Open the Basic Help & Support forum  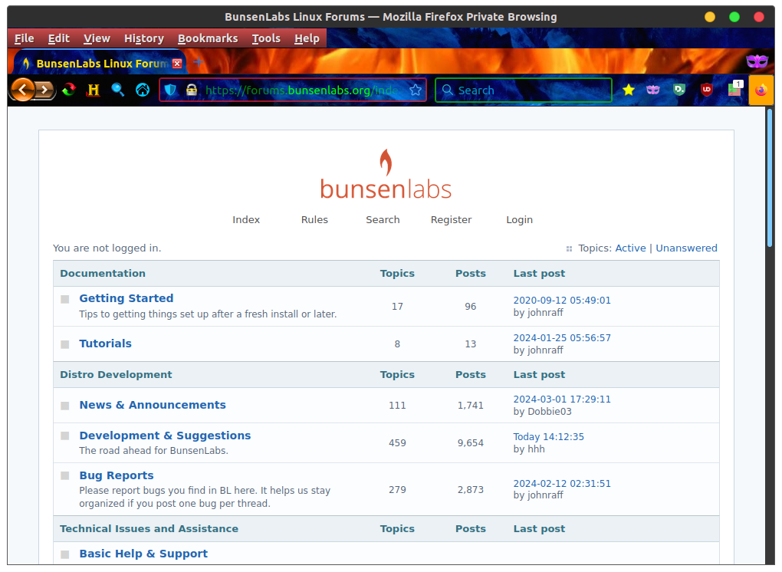(x=143, y=554)
